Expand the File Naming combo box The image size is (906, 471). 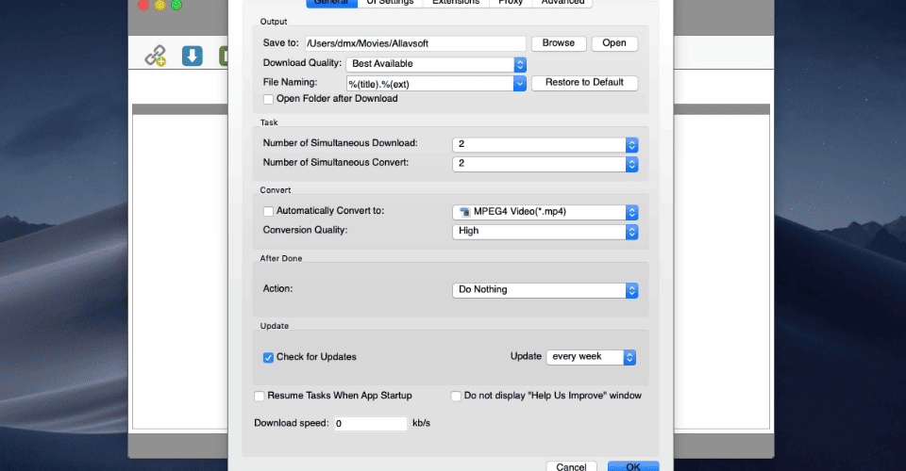click(436, 84)
